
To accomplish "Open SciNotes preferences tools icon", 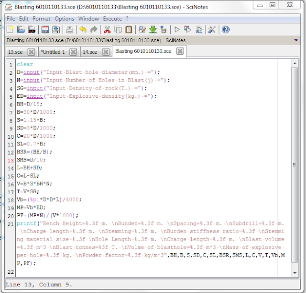I will click(x=212, y=30).
